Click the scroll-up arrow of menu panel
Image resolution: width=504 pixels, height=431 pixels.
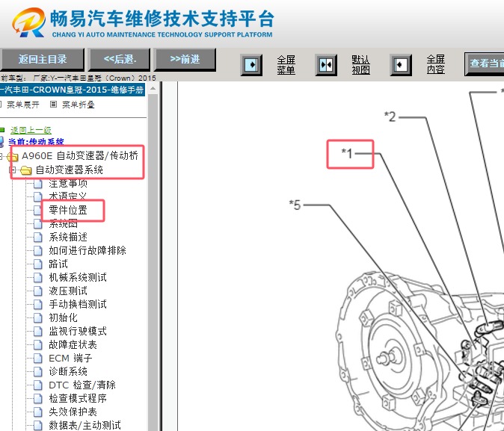point(153,88)
